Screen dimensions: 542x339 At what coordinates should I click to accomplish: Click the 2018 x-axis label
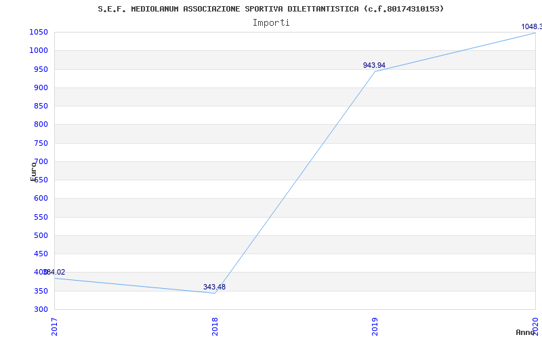[x=215, y=327]
